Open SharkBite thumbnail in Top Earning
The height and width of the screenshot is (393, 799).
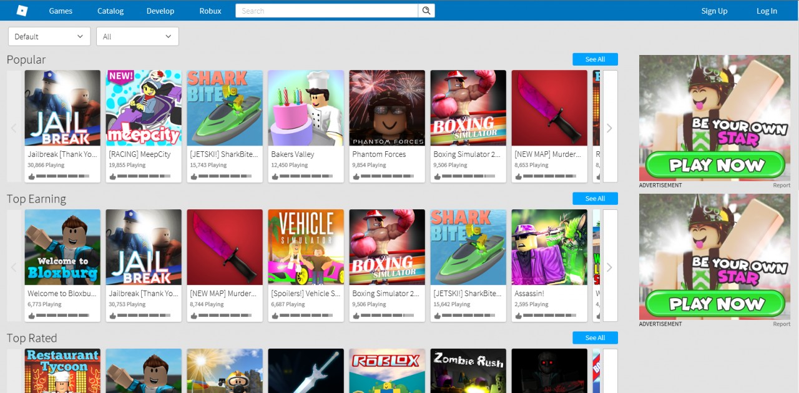pos(468,247)
